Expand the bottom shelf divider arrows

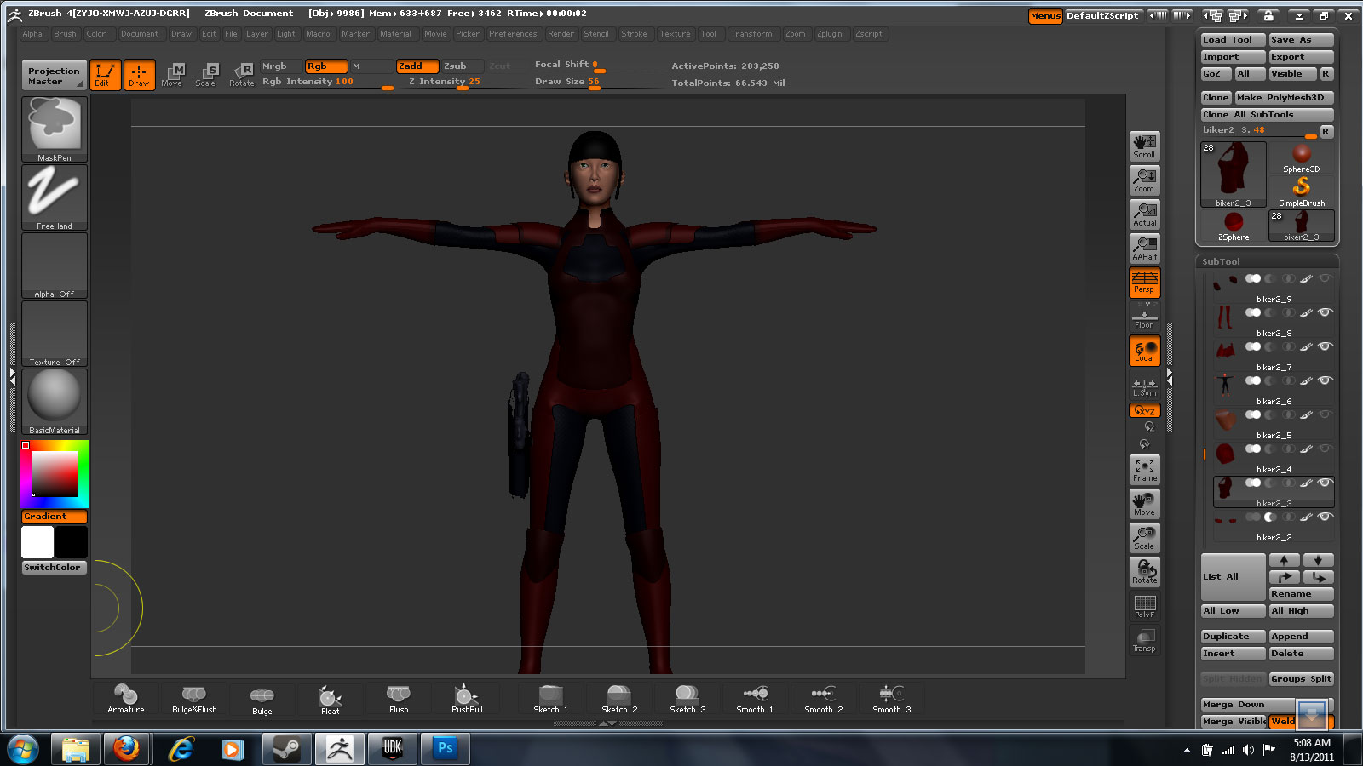click(x=607, y=723)
